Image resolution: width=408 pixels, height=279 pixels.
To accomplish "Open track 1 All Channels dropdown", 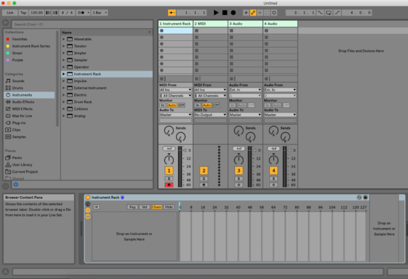I will 175,96.
